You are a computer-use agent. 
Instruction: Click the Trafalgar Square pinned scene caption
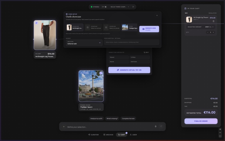click(91, 107)
